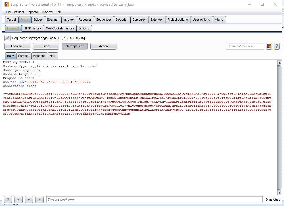The height and width of the screenshot is (206, 284).
Task: Open the WebSockets history sub-tab
Action: point(60,28)
